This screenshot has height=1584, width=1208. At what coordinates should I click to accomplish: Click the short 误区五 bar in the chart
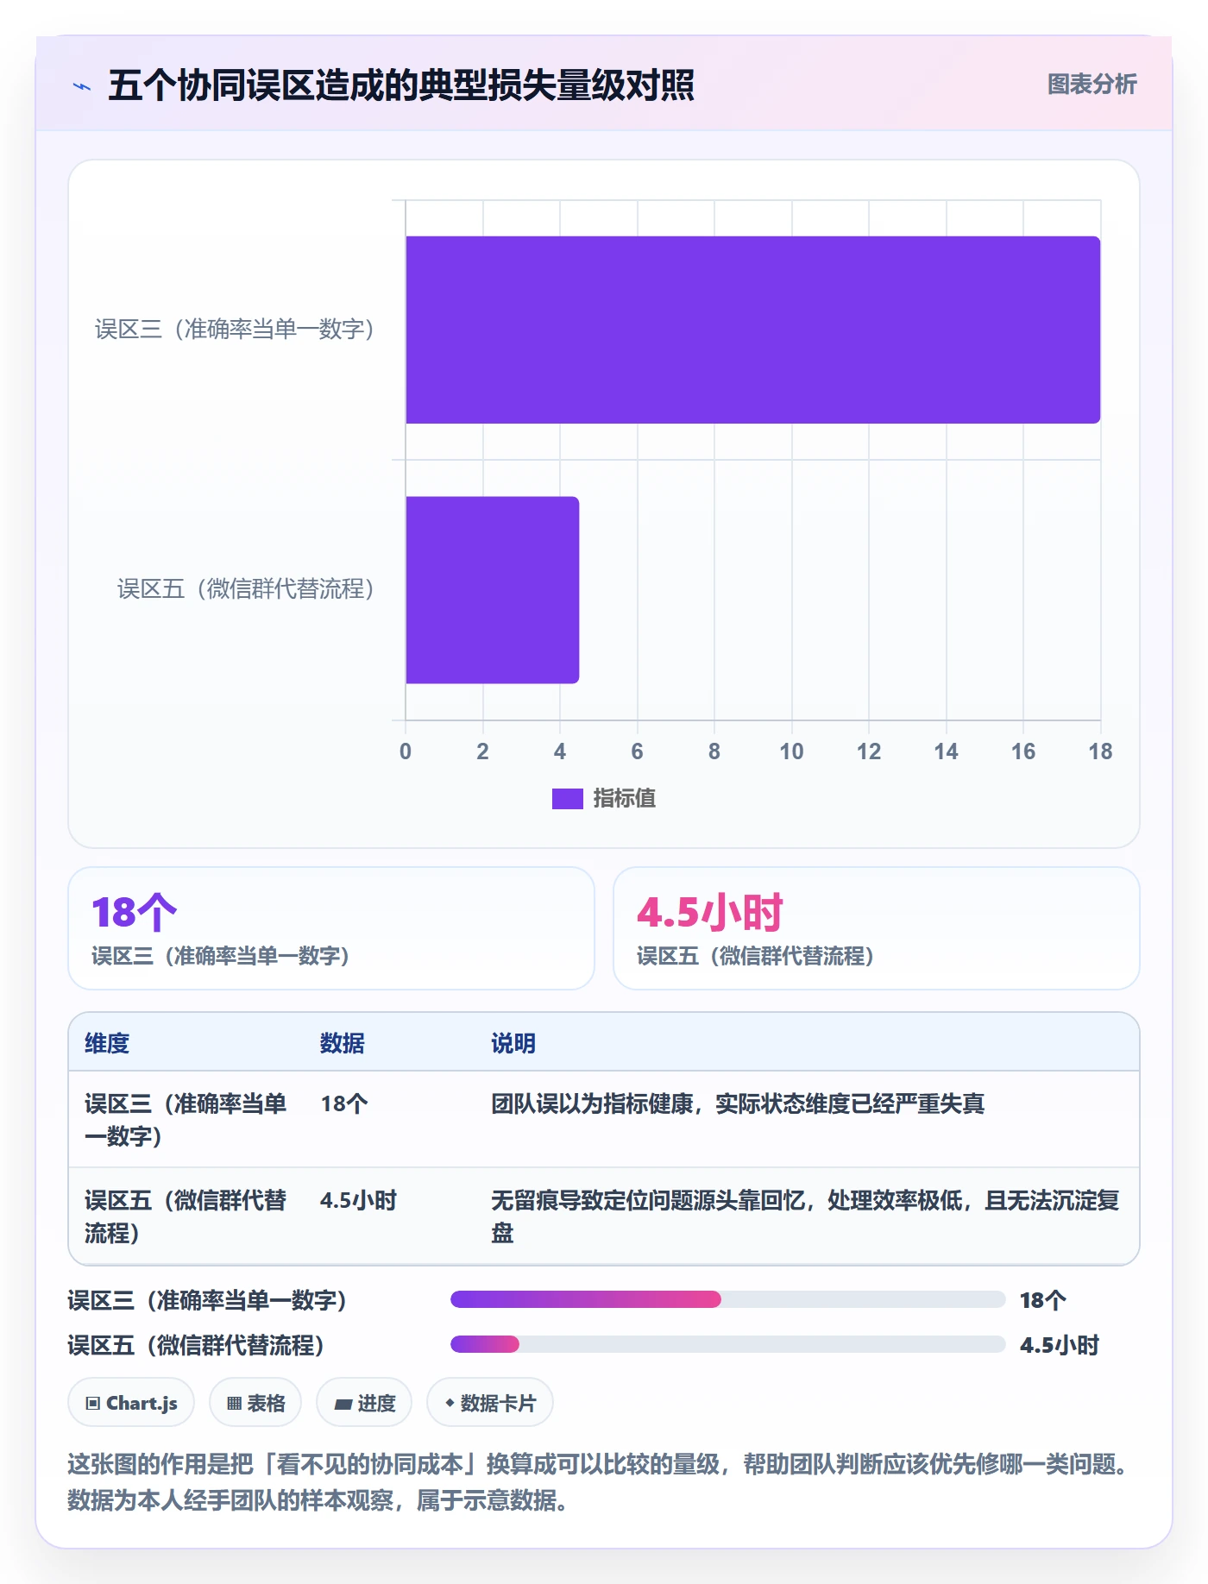(x=492, y=590)
